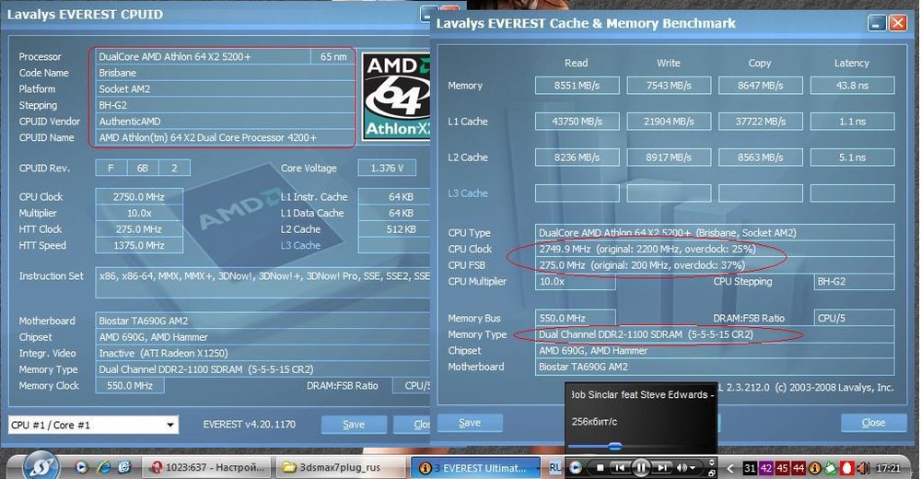Open the EVEREST orange info tray icon
The image size is (921, 479).
[815, 469]
